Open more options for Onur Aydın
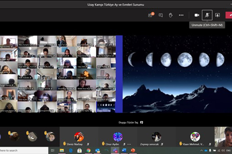Screen dimensions: 232x154 click(129, 144)
